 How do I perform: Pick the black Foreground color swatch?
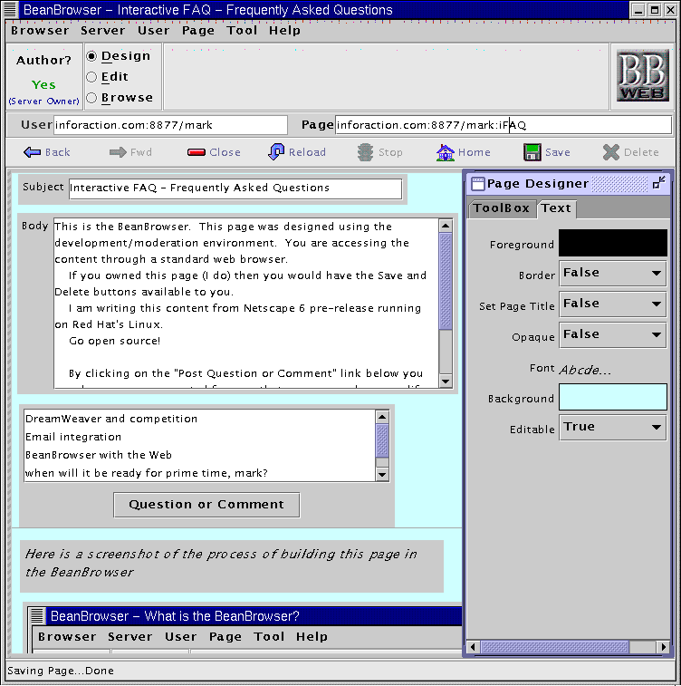click(x=612, y=243)
